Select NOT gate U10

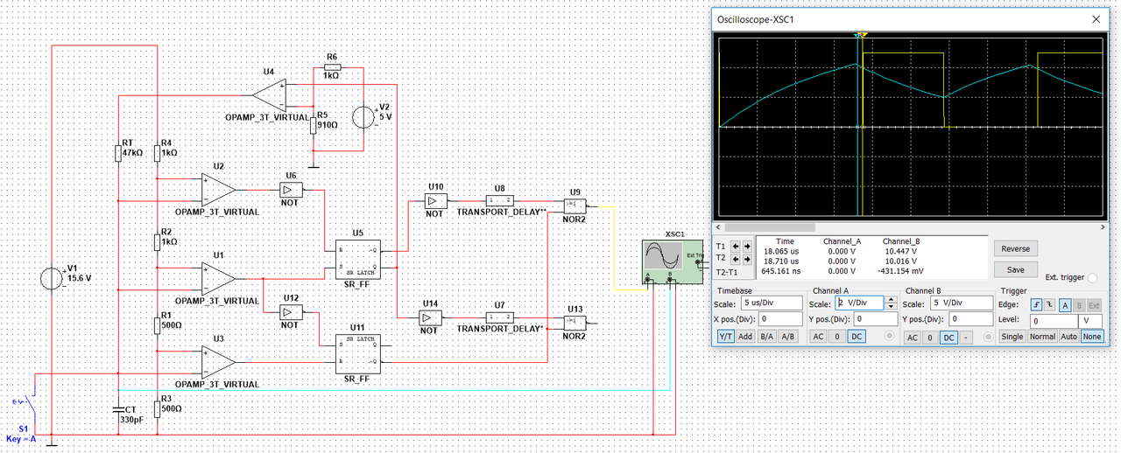[435, 201]
